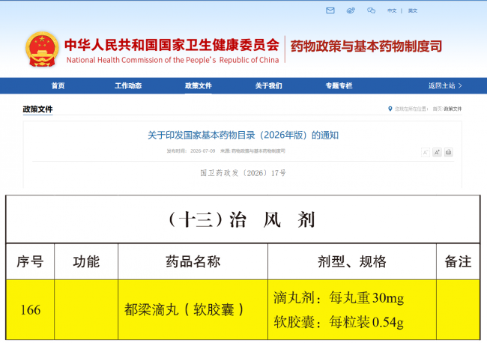The width and height of the screenshot is (487, 343).
Task: Switch language to 中文
Action: click(392, 10)
